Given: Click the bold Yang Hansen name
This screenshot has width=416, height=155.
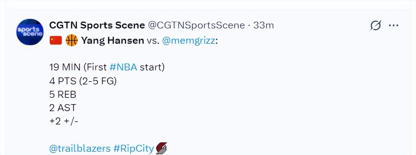Looking at the screenshot, I should (112, 41).
